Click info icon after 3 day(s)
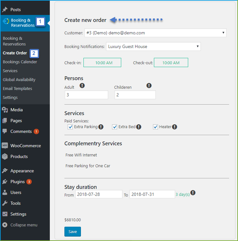238x241 pixels. tap(193, 193)
